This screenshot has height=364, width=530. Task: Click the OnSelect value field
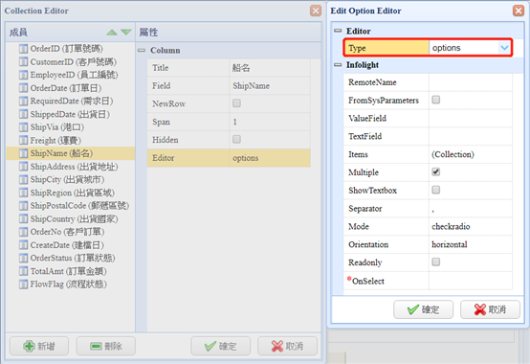(471, 281)
